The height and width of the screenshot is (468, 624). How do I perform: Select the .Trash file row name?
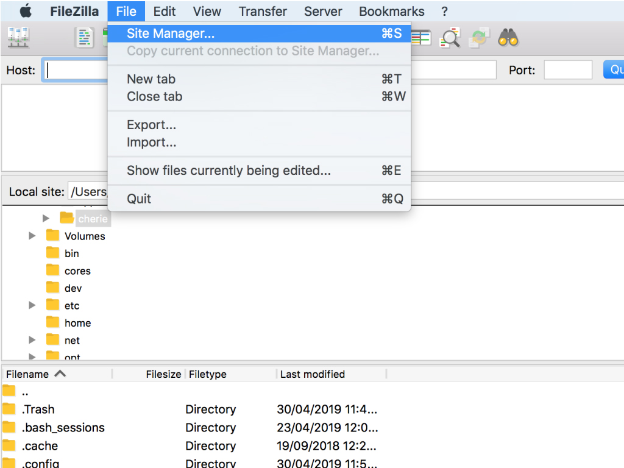coord(38,409)
